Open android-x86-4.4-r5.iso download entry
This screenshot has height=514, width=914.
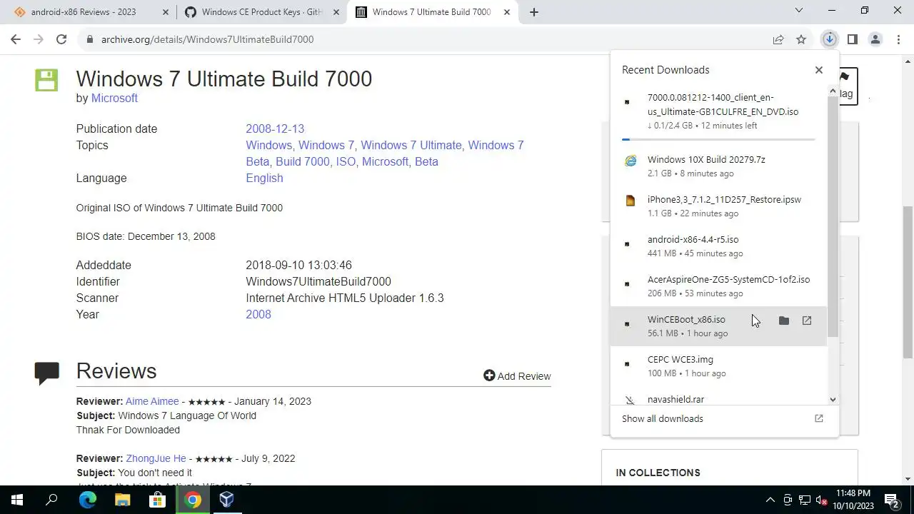tap(718, 246)
